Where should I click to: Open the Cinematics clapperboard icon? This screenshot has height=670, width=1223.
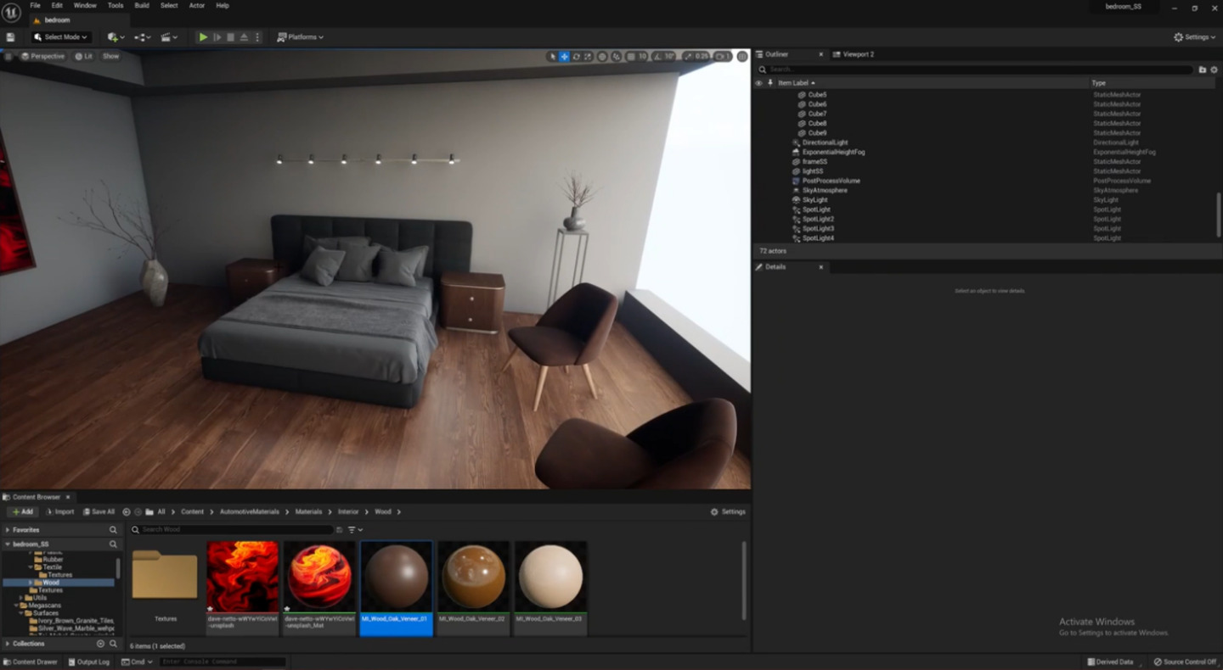click(167, 37)
